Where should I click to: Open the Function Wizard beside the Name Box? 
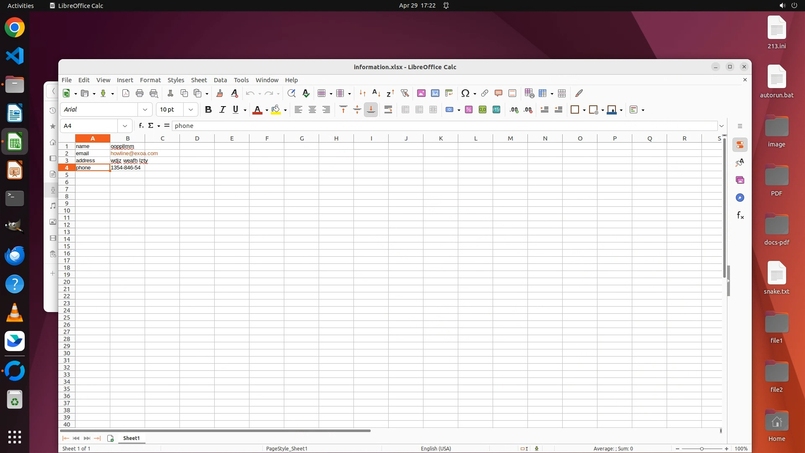pos(141,125)
